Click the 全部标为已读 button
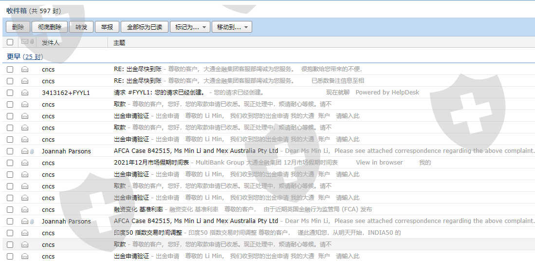Image resolution: width=535 pixels, height=261 pixels. coord(145,27)
